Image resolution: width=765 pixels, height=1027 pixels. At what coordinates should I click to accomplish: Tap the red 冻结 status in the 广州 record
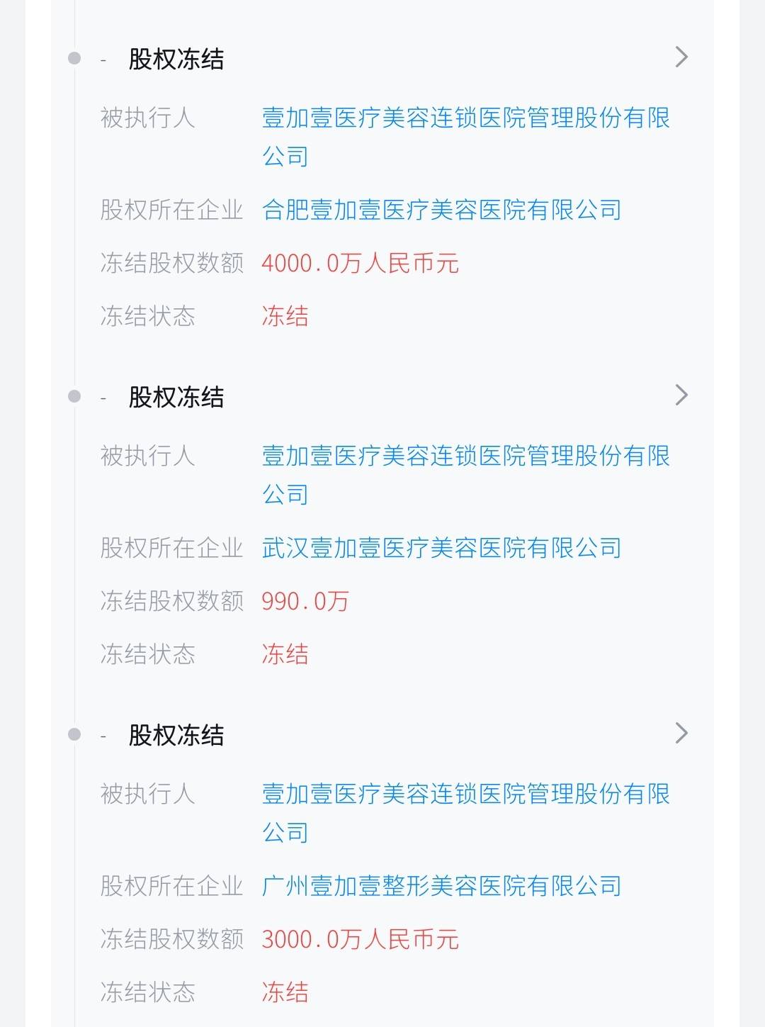pos(285,992)
